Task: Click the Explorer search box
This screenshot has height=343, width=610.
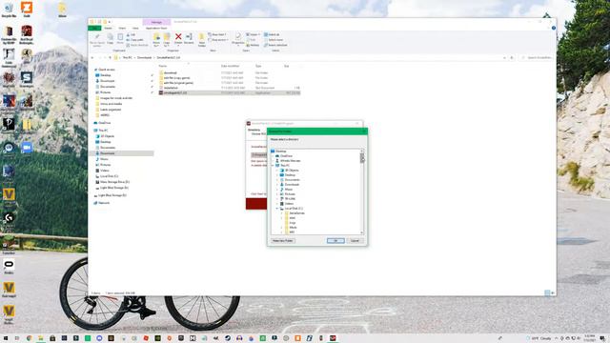Action: pyautogui.click(x=538, y=57)
